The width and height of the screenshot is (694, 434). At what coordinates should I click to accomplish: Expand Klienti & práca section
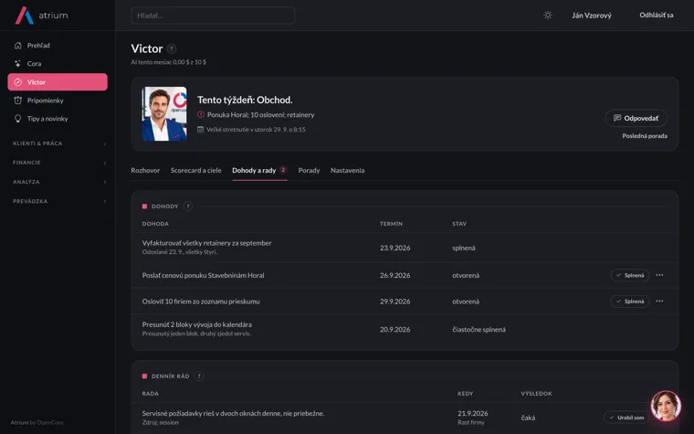pos(58,143)
